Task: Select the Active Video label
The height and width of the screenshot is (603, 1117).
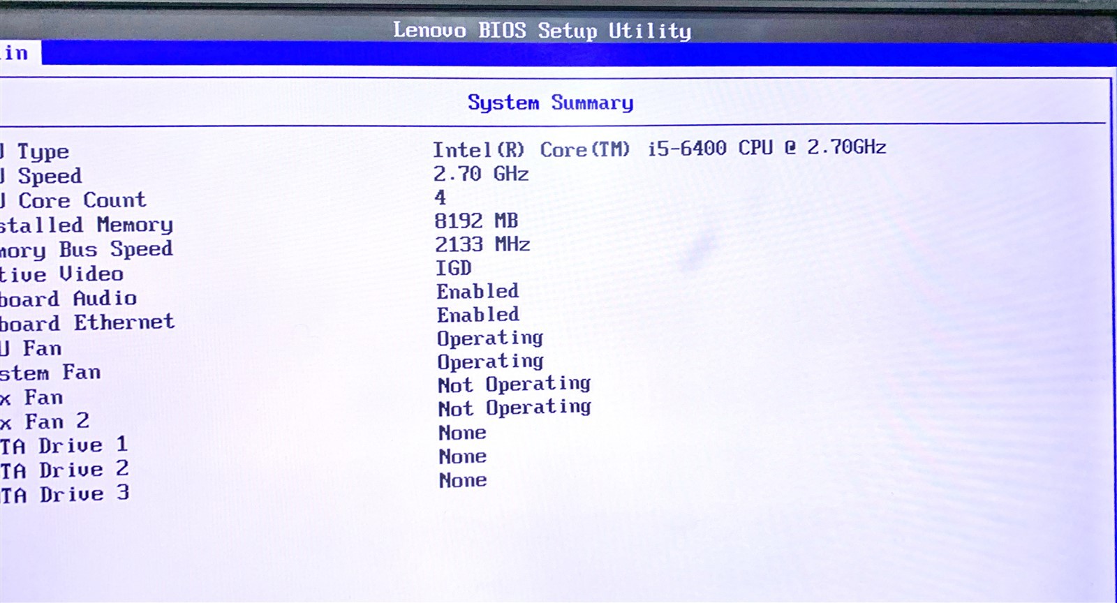Action: point(62,274)
